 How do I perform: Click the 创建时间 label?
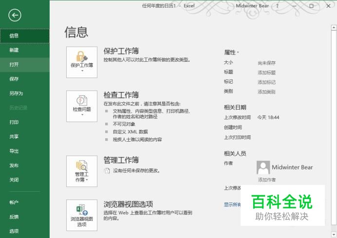[233, 128]
